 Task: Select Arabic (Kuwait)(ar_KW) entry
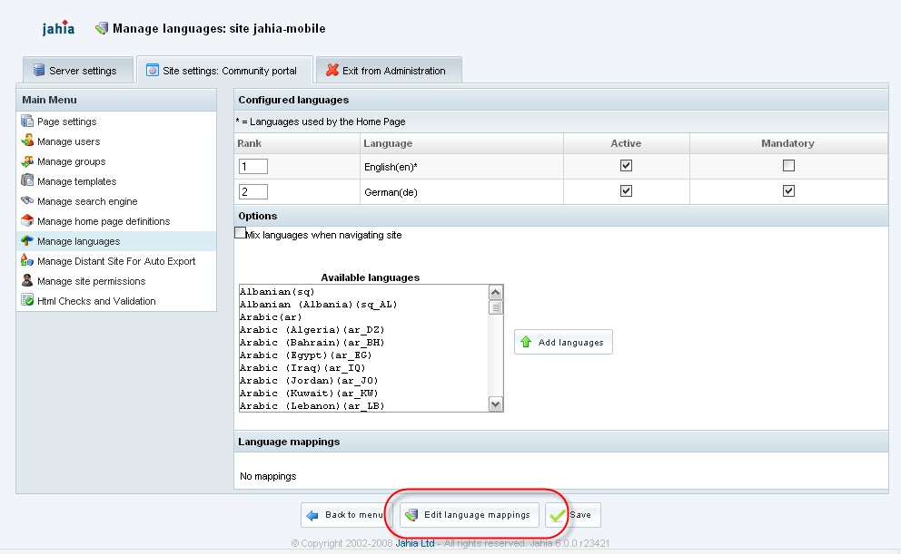click(x=363, y=393)
